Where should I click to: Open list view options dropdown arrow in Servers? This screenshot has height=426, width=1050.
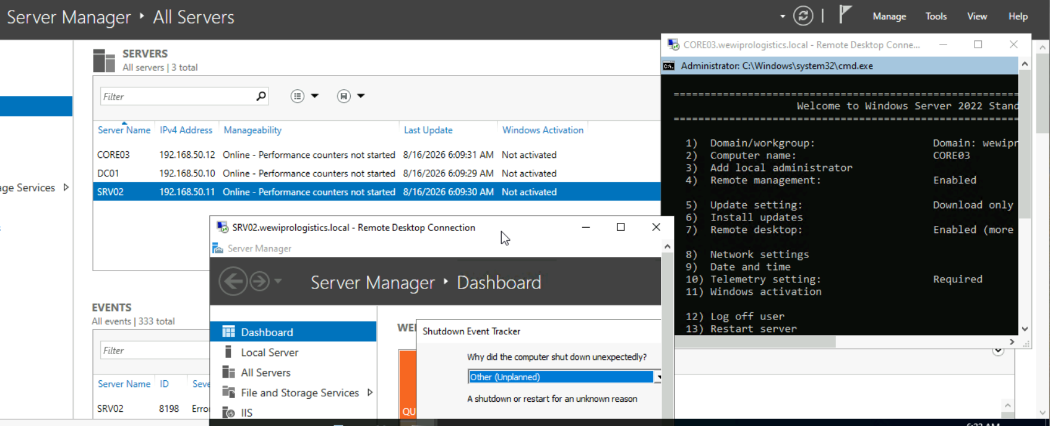click(315, 96)
